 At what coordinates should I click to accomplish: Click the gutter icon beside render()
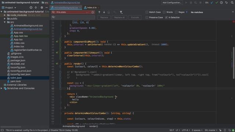pyautogui.click(x=57, y=63)
